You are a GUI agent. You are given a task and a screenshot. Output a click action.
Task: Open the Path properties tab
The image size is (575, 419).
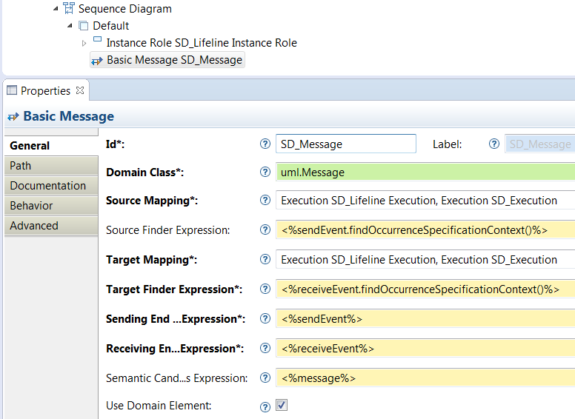(x=21, y=166)
